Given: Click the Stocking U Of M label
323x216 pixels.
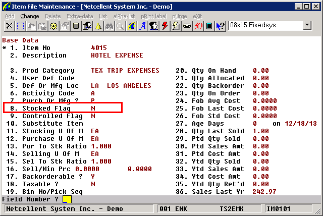Looking at the screenshot, I should point(52,131).
